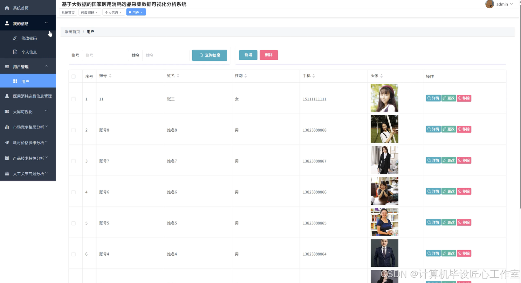Sort the table by 姓名 column arrows
The width and height of the screenshot is (521, 283).
pos(178,76)
